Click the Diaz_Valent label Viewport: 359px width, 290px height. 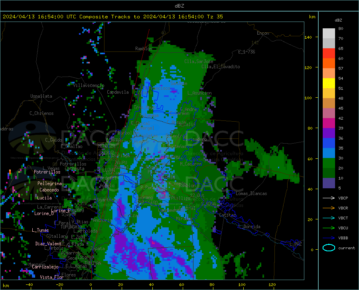click(48, 244)
